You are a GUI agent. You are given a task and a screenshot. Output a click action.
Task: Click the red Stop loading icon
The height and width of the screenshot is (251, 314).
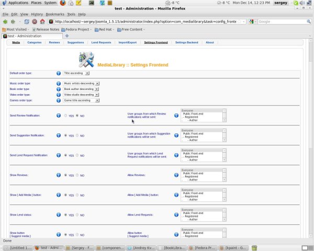tap(35, 21)
